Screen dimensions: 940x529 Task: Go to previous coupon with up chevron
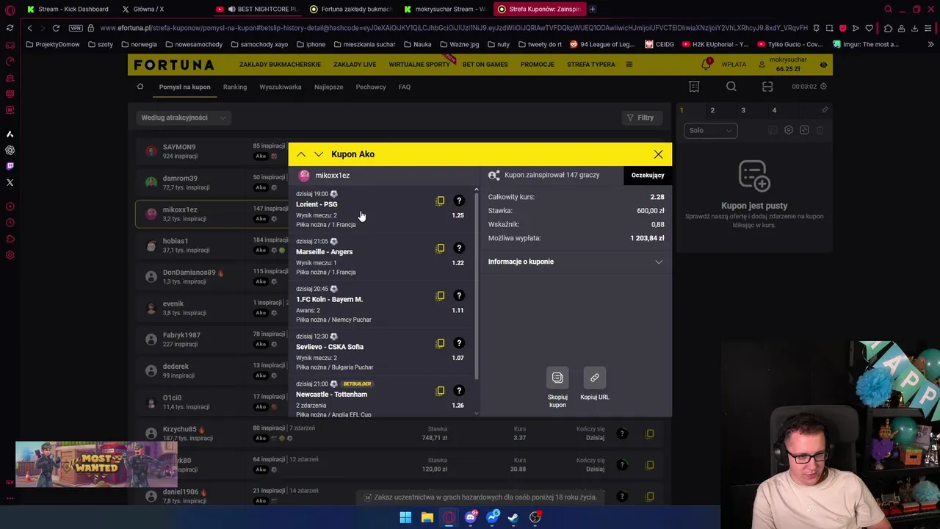[x=301, y=154]
